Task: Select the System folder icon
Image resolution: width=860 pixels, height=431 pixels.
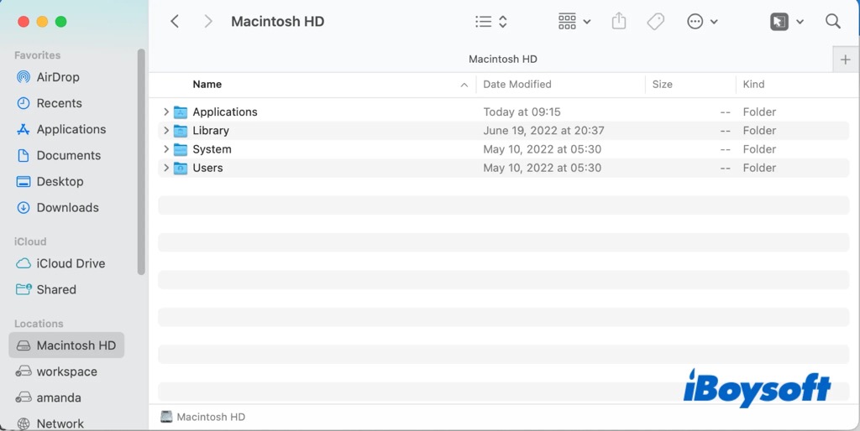Action: (x=181, y=149)
